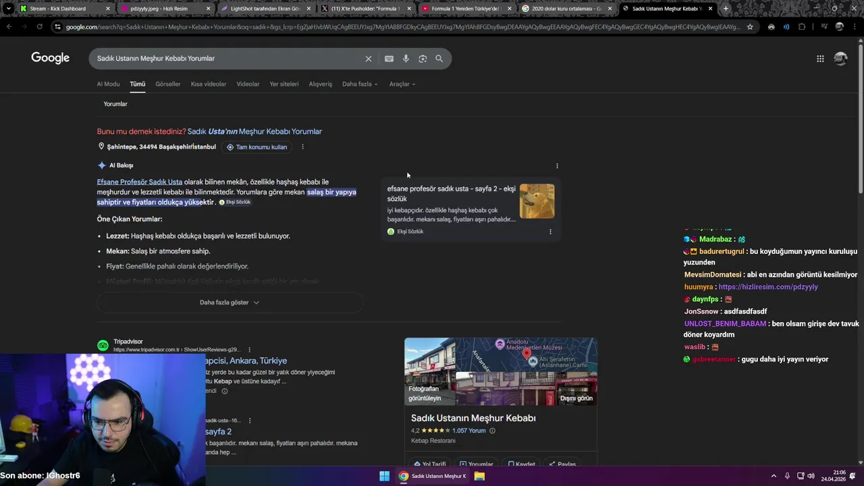Open the Kısa videolar tab
This screenshot has height=486, width=864.
coord(209,84)
